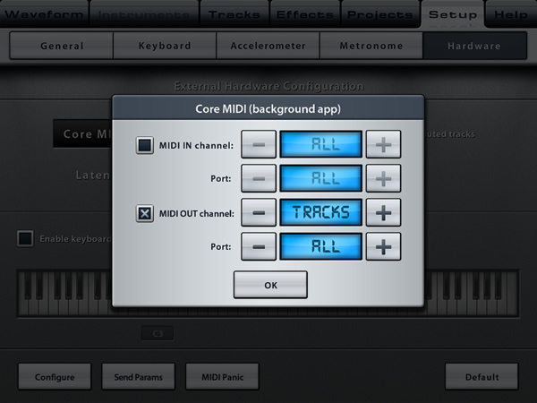Select the Setup main tab
The height and width of the screenshot is (403, 537).
[453, 13]
